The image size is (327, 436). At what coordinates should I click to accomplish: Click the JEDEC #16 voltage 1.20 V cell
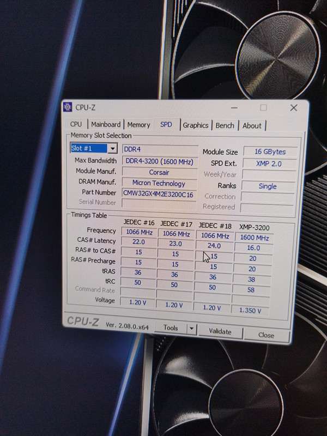pos(138,302)
